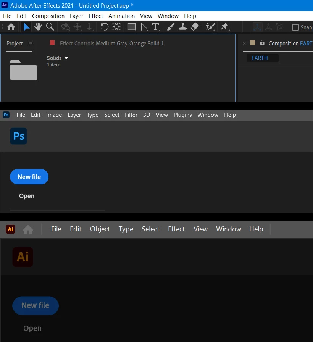
Task: Open Illustrator Object menu
Action: [x=100, y=229]
